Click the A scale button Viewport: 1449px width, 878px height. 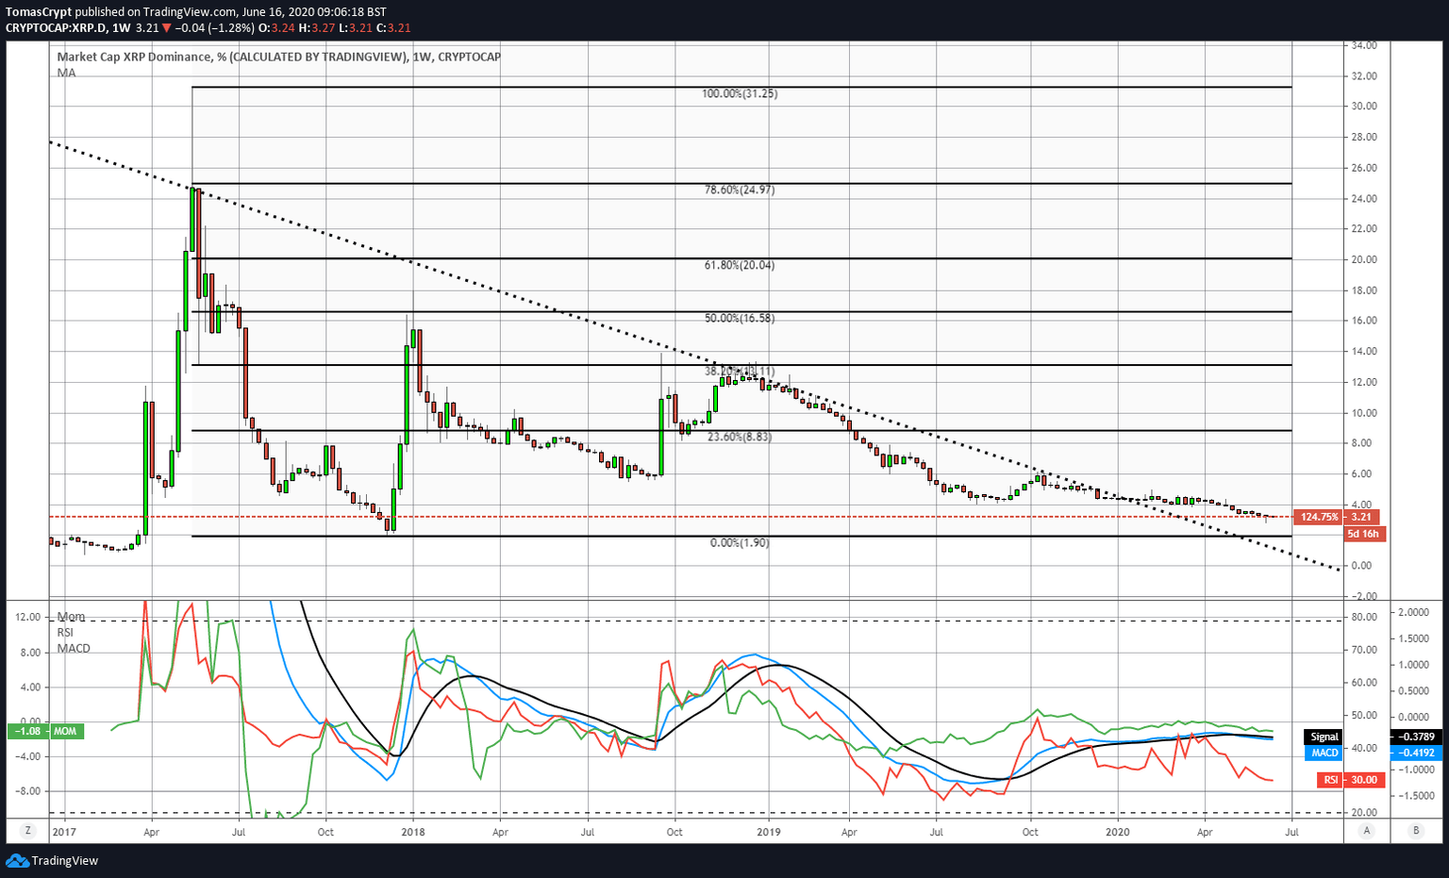[1366, 831]
